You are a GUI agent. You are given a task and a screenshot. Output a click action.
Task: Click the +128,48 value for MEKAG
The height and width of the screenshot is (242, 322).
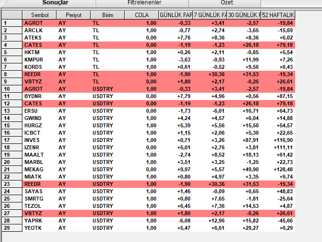tap(283, 169)
